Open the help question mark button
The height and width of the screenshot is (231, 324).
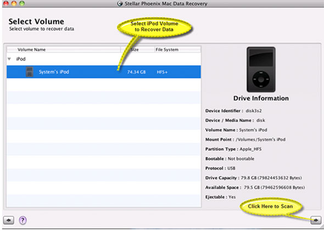coord(23,220)
